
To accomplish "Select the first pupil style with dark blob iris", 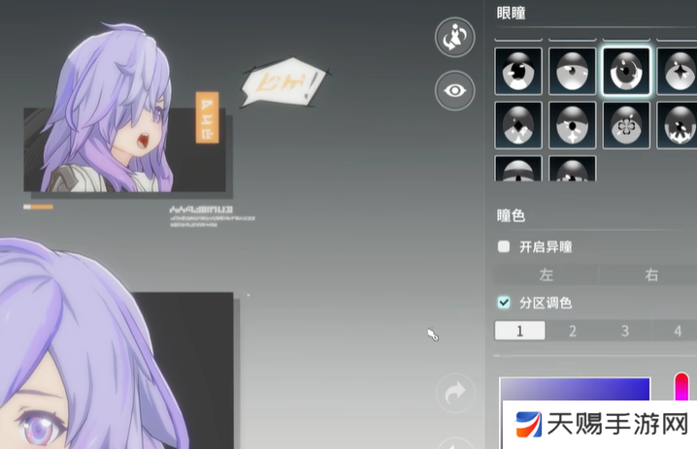I will (x=518, y=72).
